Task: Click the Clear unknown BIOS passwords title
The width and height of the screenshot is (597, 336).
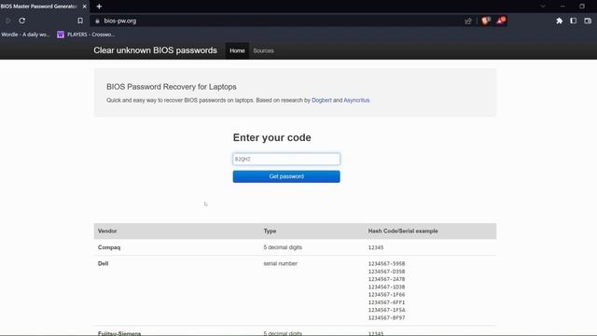Action: coord(155,50)
